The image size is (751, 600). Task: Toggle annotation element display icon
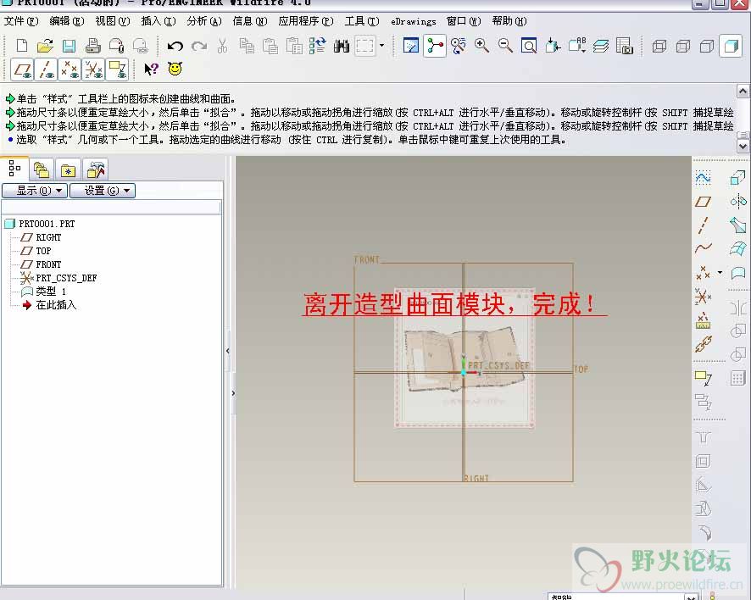pos(117,69)
